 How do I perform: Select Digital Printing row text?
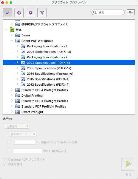[x=32, y=96]
